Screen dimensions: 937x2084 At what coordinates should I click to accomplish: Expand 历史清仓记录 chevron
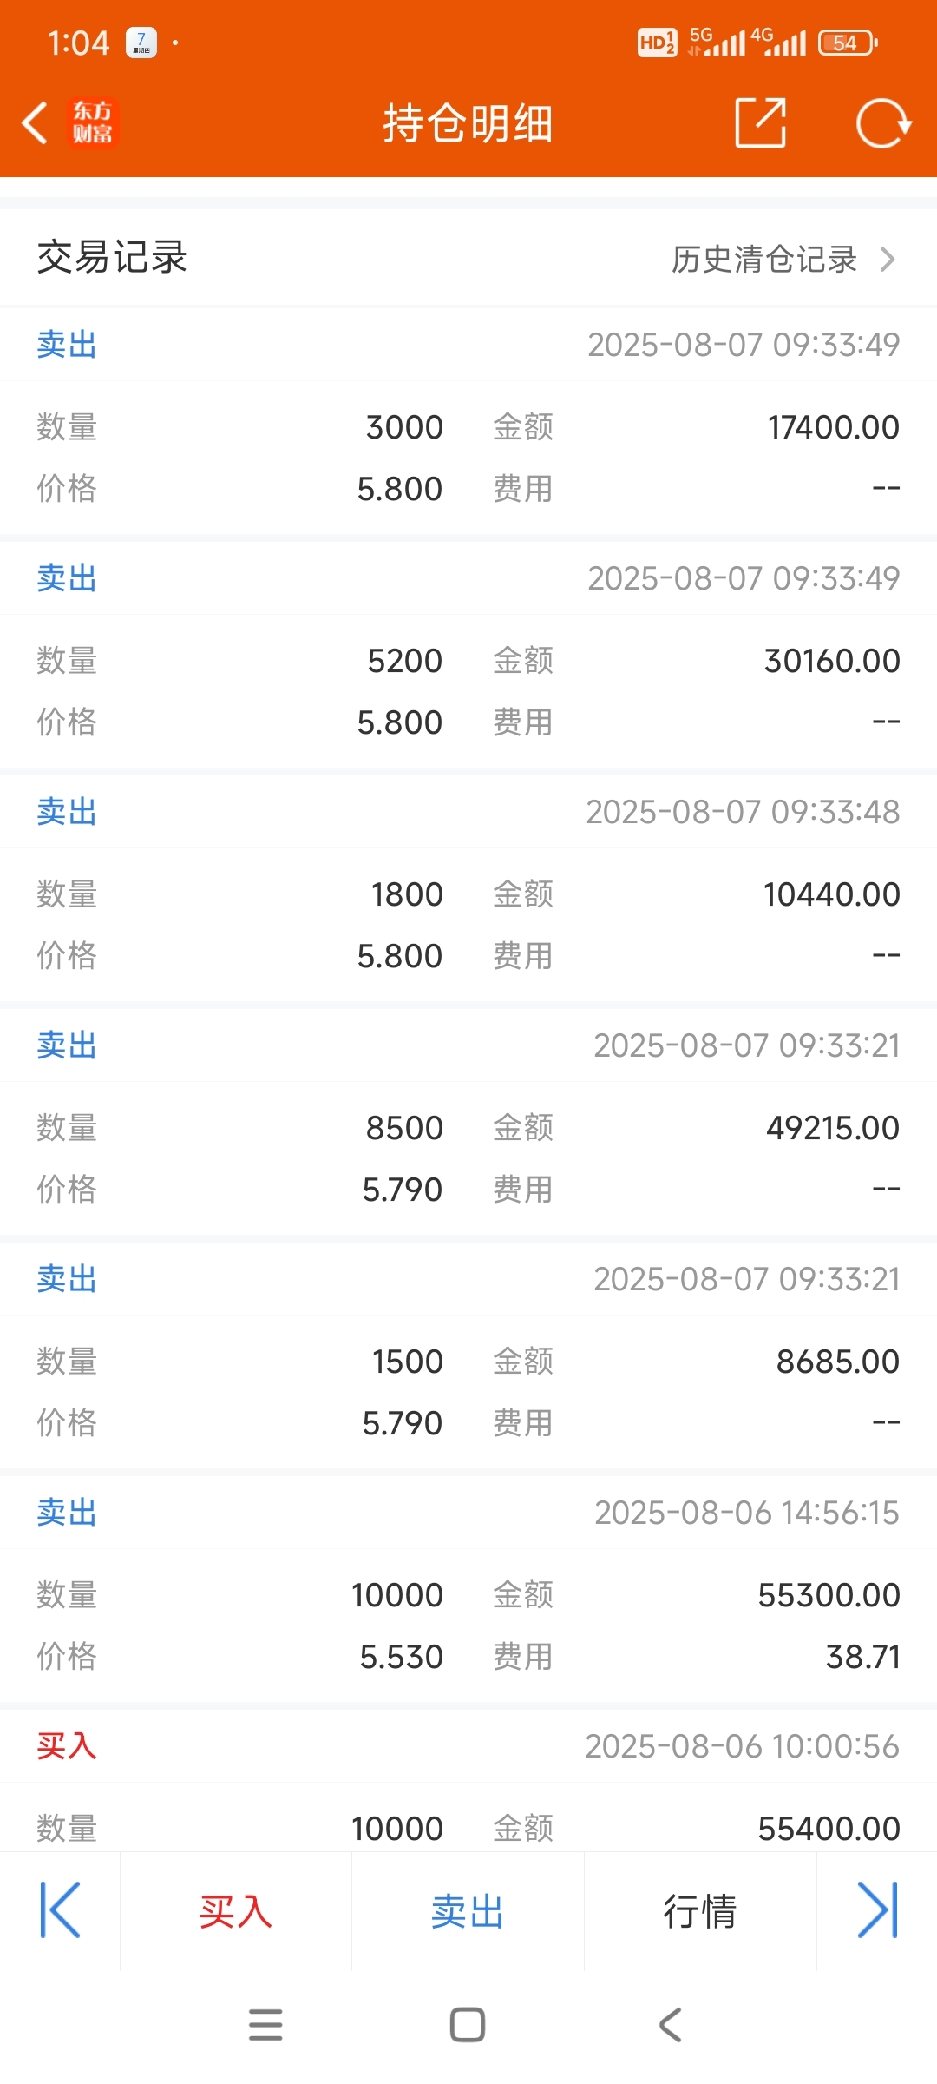[887, 259]
